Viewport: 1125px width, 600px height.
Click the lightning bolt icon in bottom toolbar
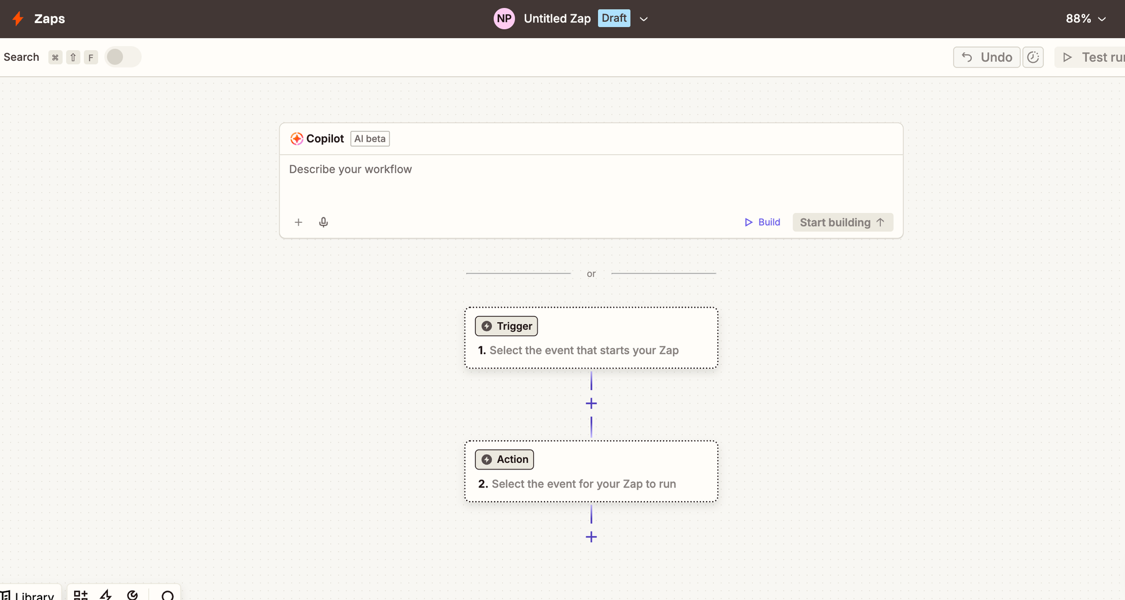coord(106,594)
